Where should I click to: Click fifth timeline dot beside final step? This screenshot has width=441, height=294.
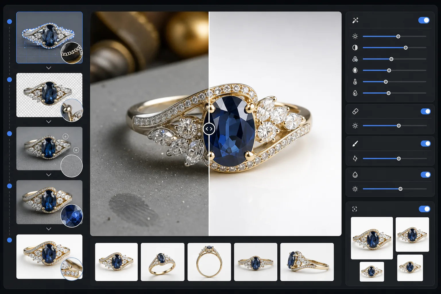click(9, 240)
